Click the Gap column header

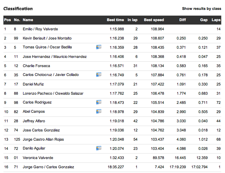click(x=204, y=20)
